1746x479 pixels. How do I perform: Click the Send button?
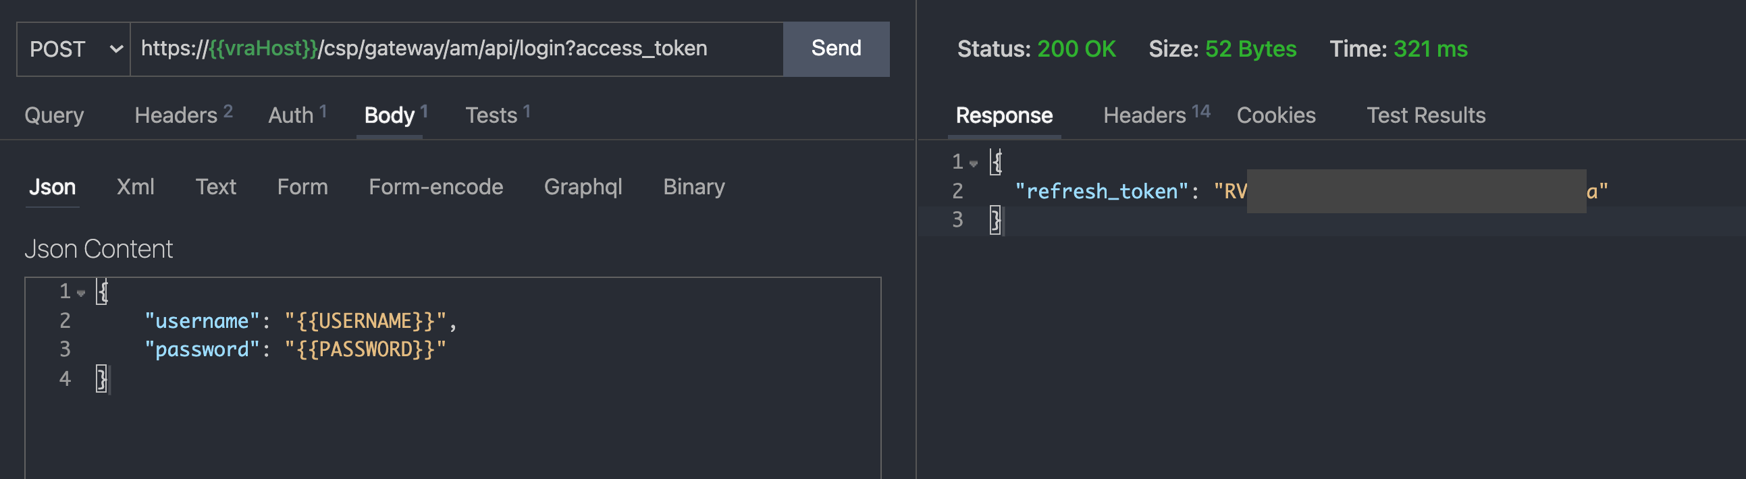[x=836, y=48]
